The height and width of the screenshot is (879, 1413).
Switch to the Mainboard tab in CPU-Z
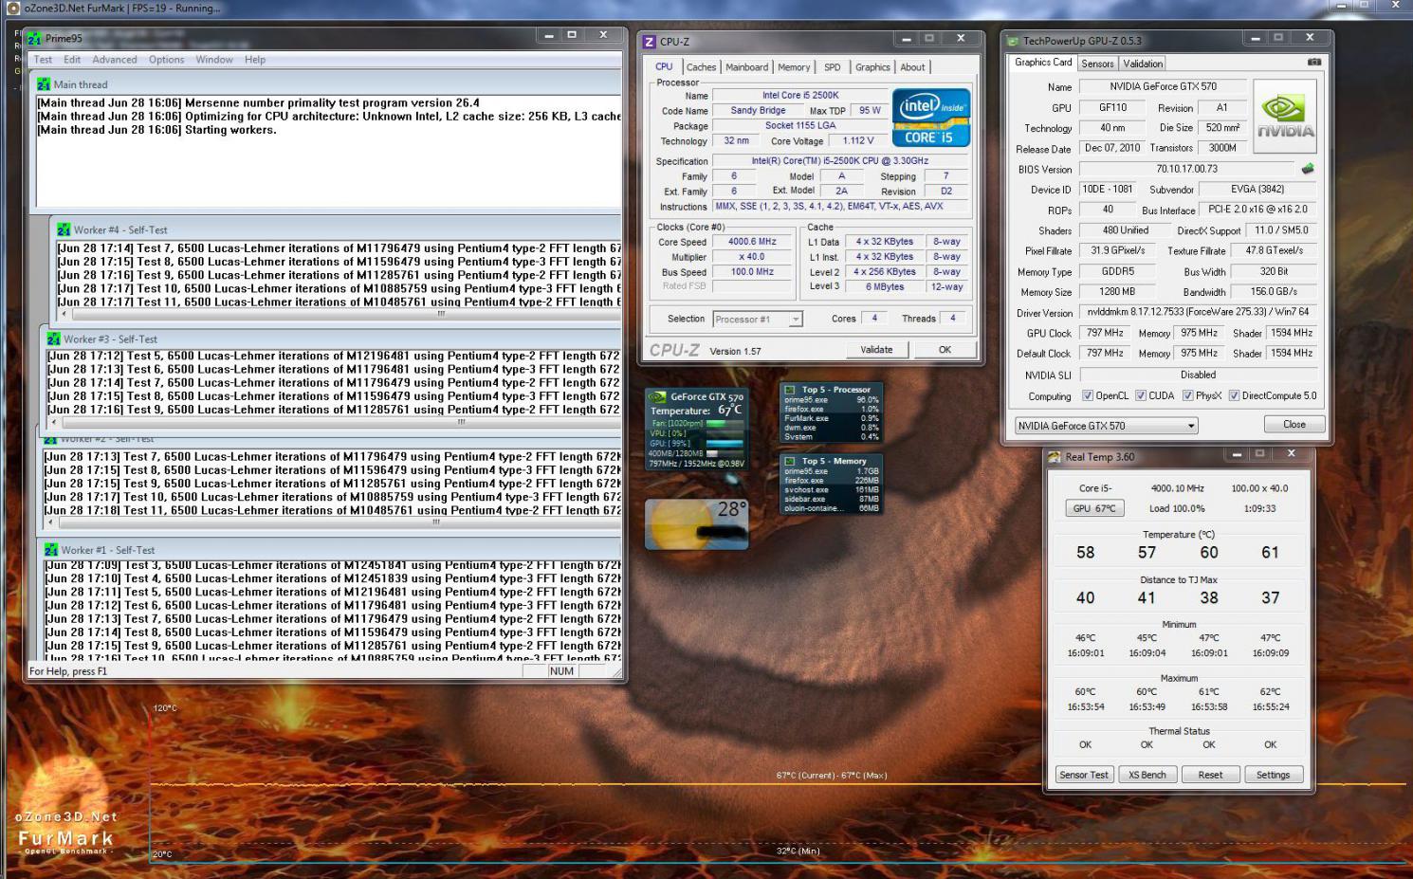(747, 67)
